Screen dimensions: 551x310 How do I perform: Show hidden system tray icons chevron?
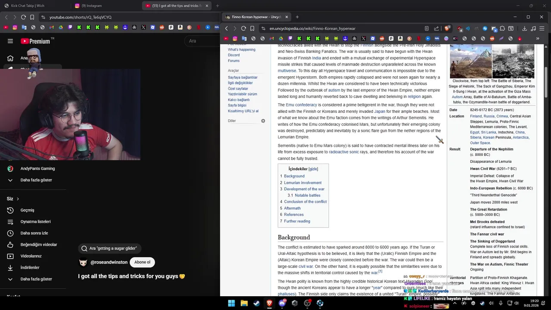coord(455,303)
